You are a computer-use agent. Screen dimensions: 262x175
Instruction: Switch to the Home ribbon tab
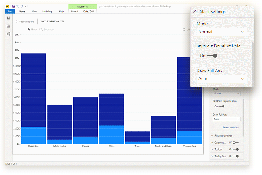click(x=22, y=12)
